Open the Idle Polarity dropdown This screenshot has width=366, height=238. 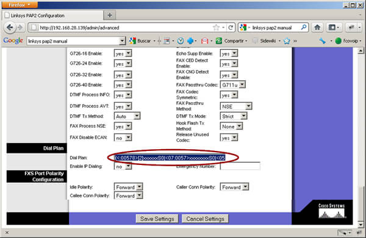coord(128,187)
